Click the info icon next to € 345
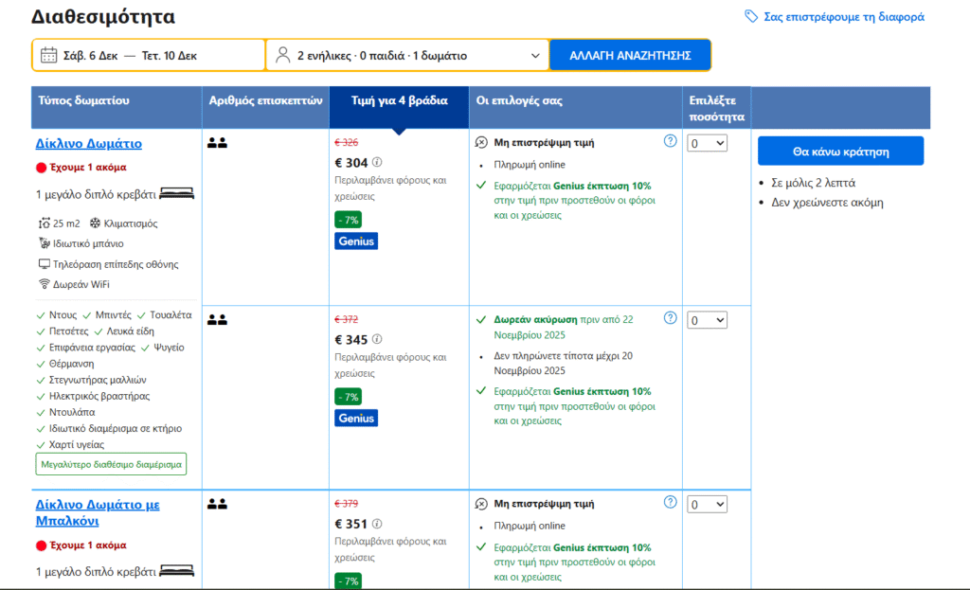The width and height of the screenshot is (970, 590). coord(377,339)
